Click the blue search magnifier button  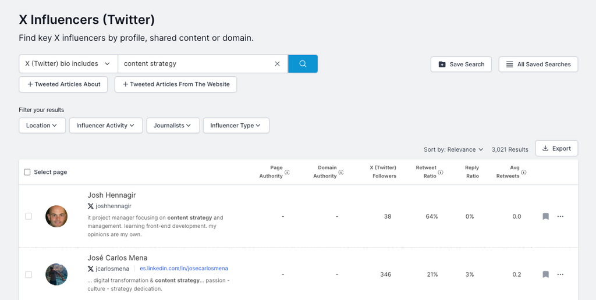point(303,64)
